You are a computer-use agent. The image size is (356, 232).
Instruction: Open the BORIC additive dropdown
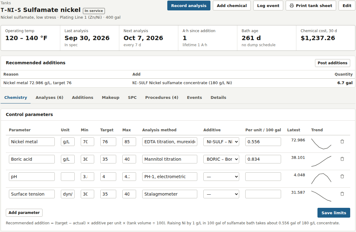click(221, 159)
